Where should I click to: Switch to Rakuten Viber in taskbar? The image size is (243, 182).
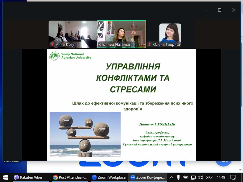click(28, 177)
